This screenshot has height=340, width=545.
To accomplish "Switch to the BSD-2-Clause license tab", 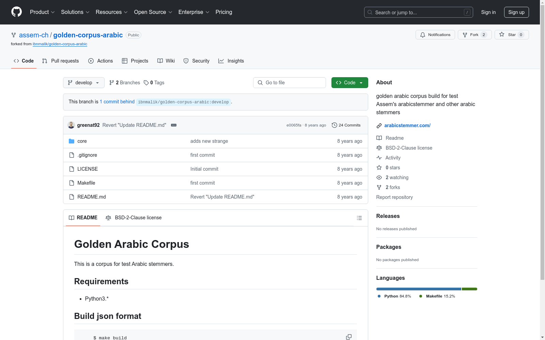I will tap(134, 218).
